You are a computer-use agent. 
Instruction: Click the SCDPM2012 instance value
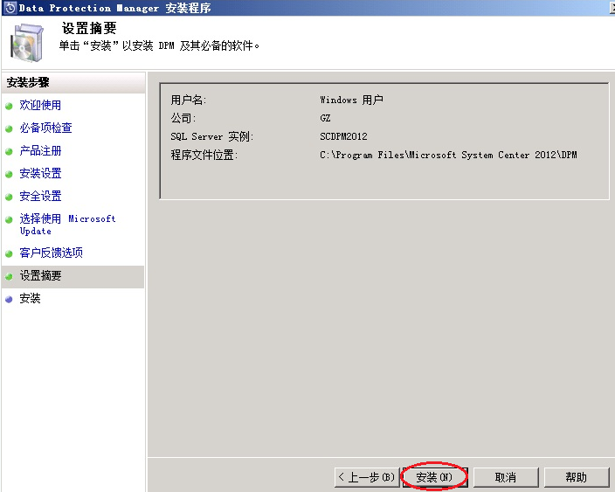[343, 136]
